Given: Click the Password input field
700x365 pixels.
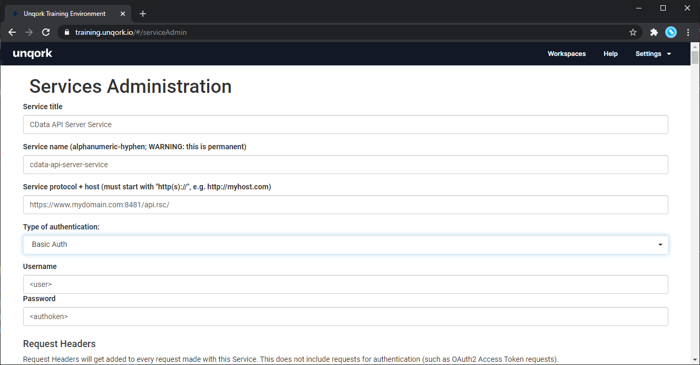Looking at the screenshot, I should coord(345,316).
